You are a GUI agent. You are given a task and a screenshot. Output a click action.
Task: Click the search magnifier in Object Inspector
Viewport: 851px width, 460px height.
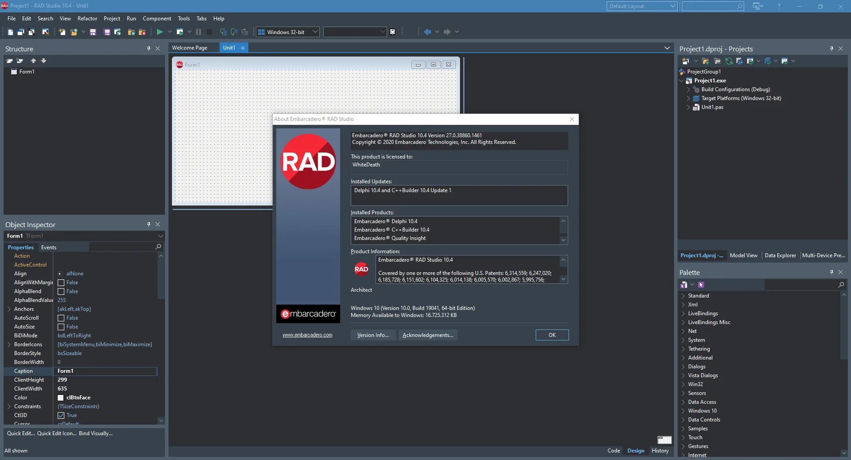click(x=158, y=247)
